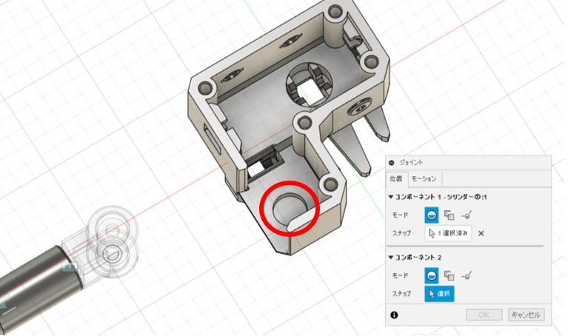Select Two Edge Intersection mode for コンポーネント 1
This screenshot has height=336, width=568.
tap(467, 215)
